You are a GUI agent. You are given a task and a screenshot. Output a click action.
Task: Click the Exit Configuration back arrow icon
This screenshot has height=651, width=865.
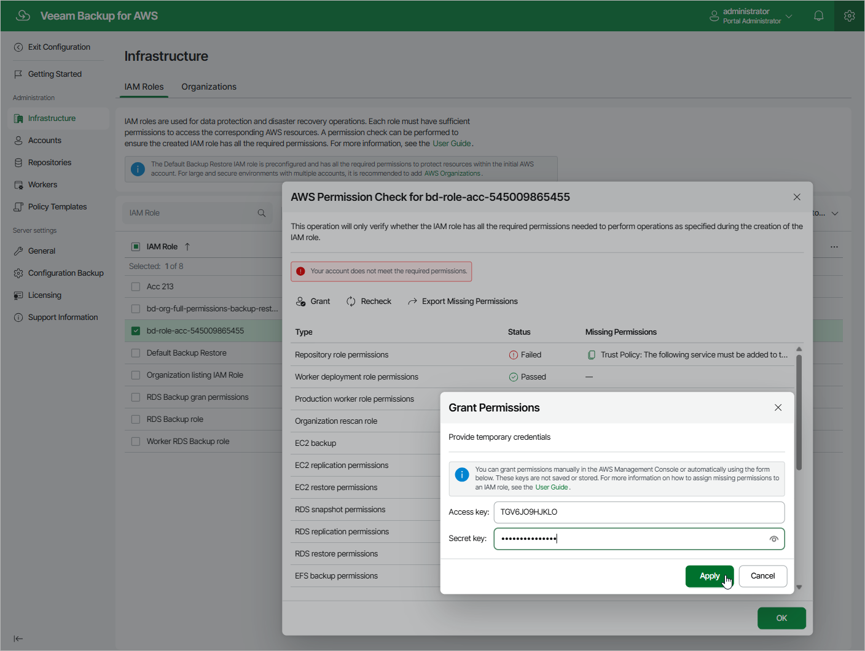(18, 47)
